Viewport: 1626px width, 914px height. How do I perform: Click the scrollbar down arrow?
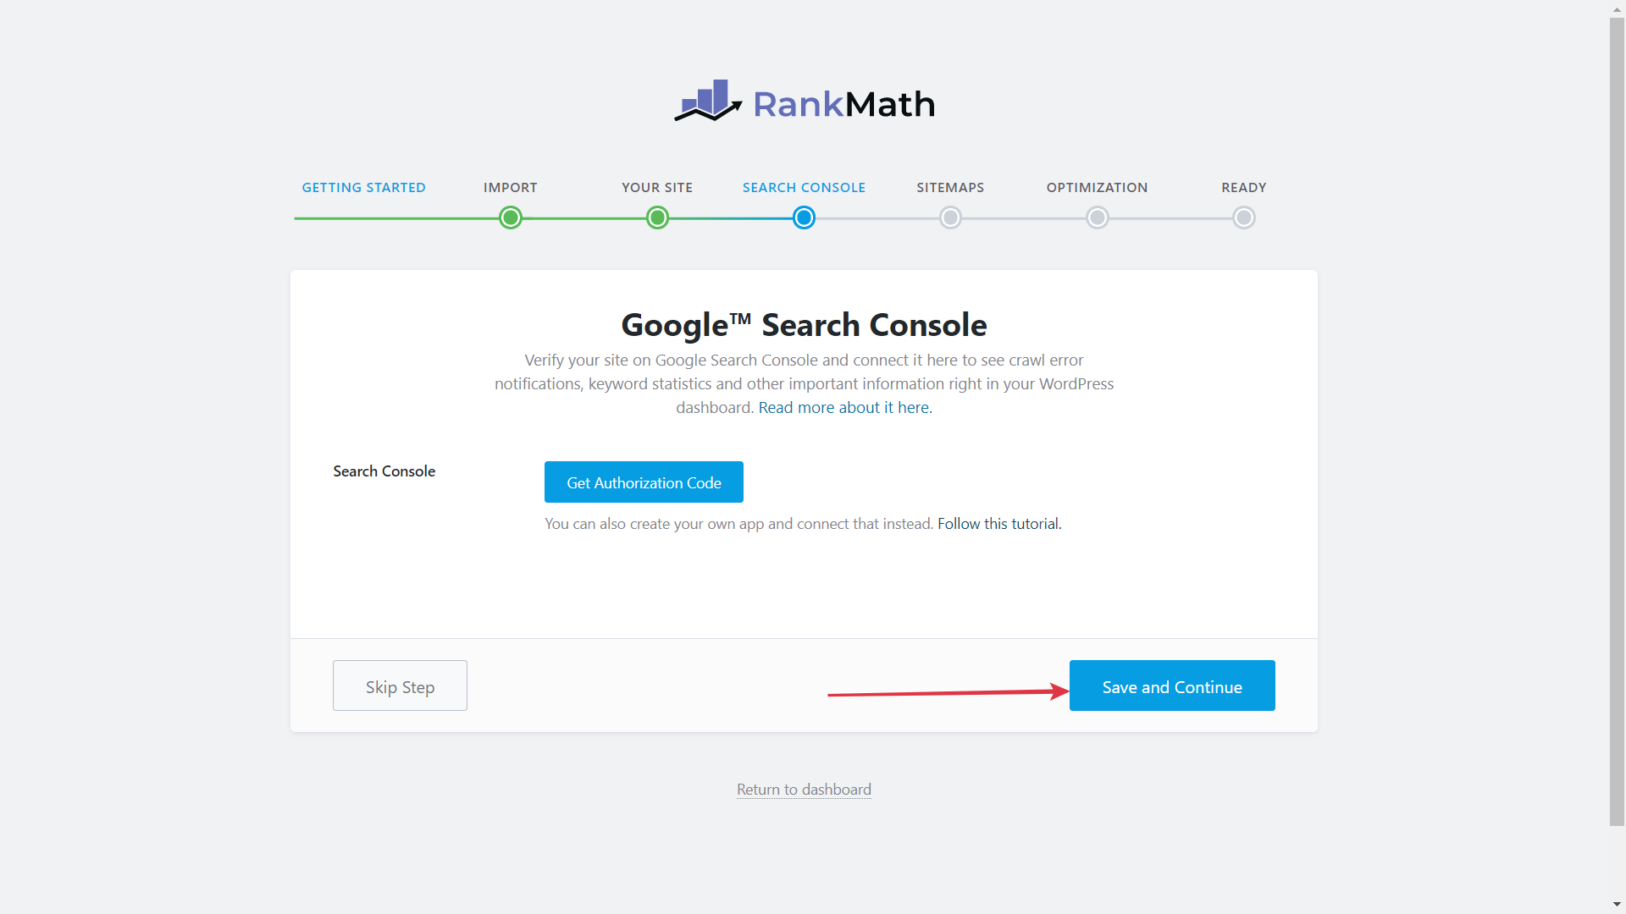1617,905
